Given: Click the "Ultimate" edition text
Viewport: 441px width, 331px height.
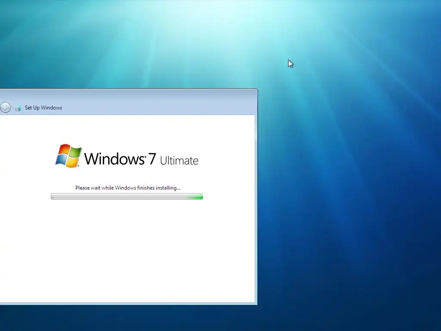Looking at the screenshot, I should [x=179, y=161].
